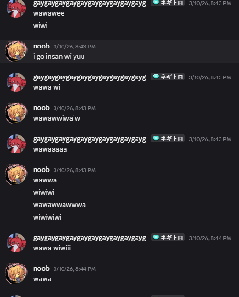Screen dimensions: 239x297
Task: Select red-haired avatar next to "wawaaaaa"
Action: (x=16, y=144)
